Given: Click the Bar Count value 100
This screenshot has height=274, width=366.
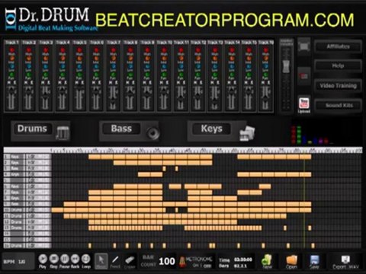Looking at the screenshot, I should (x=167, y=261).
